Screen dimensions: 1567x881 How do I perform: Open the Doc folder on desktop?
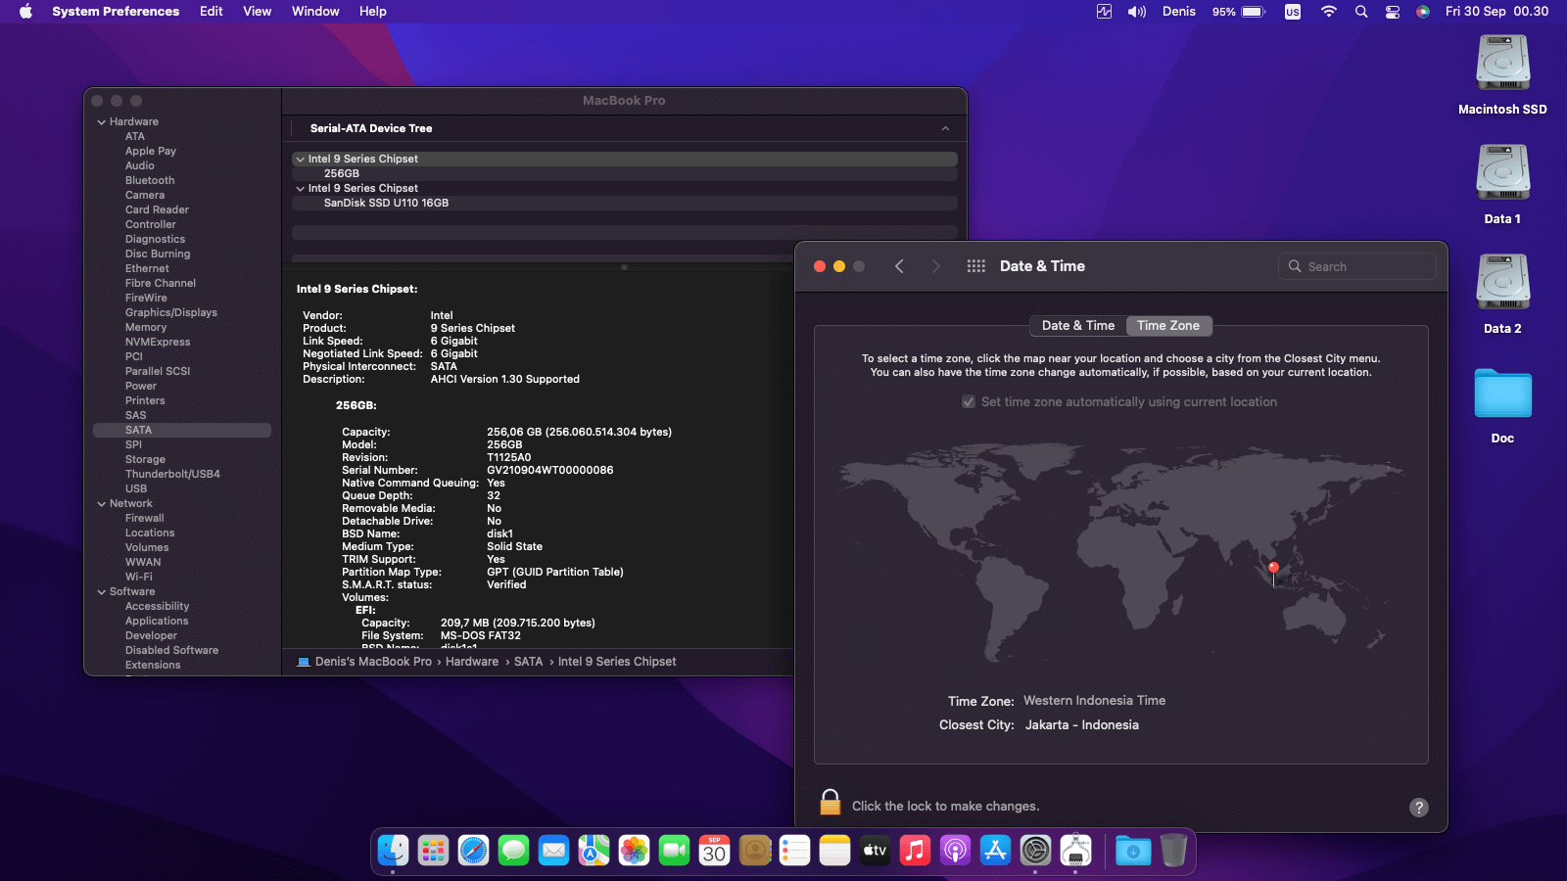[1502, 394]
